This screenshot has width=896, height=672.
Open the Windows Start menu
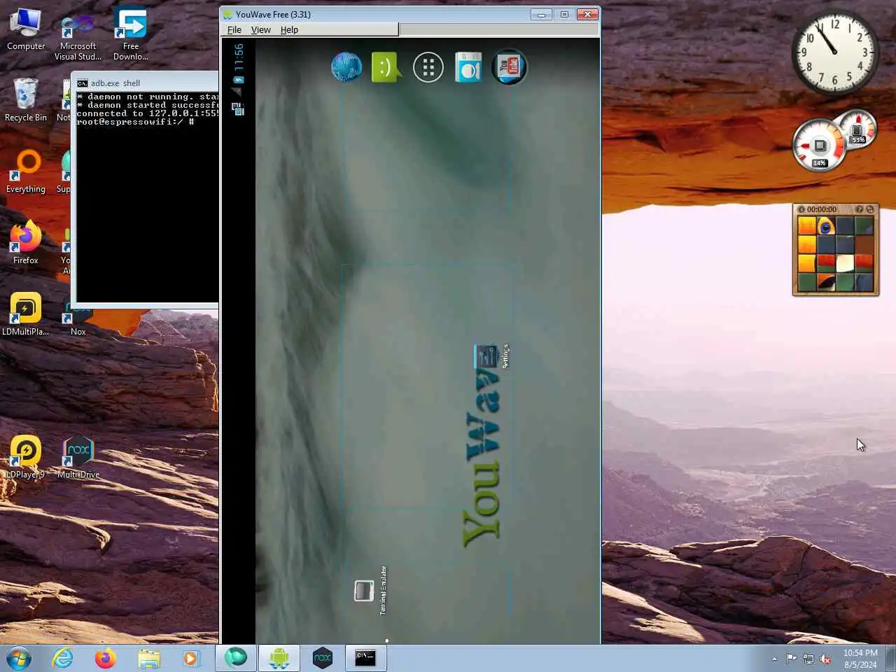click(19, 659)
